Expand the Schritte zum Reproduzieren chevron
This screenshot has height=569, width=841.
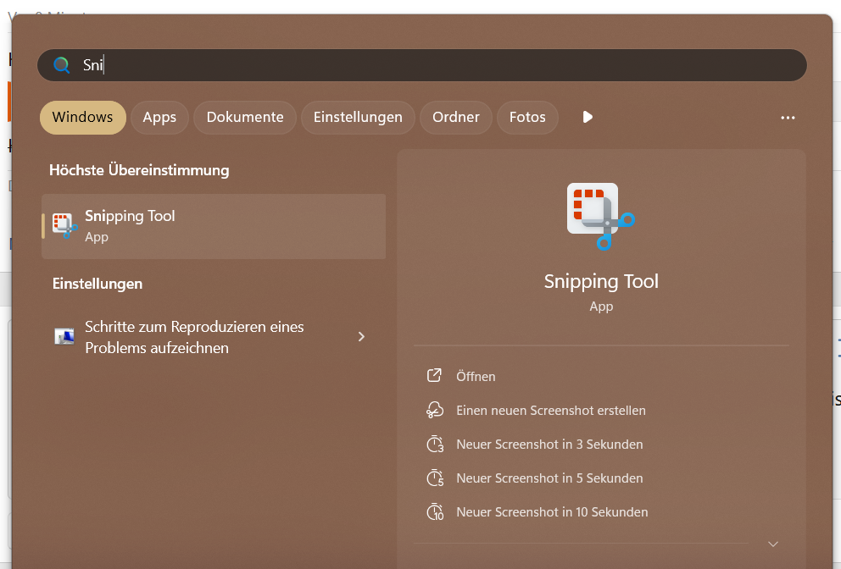pos(361,337)
